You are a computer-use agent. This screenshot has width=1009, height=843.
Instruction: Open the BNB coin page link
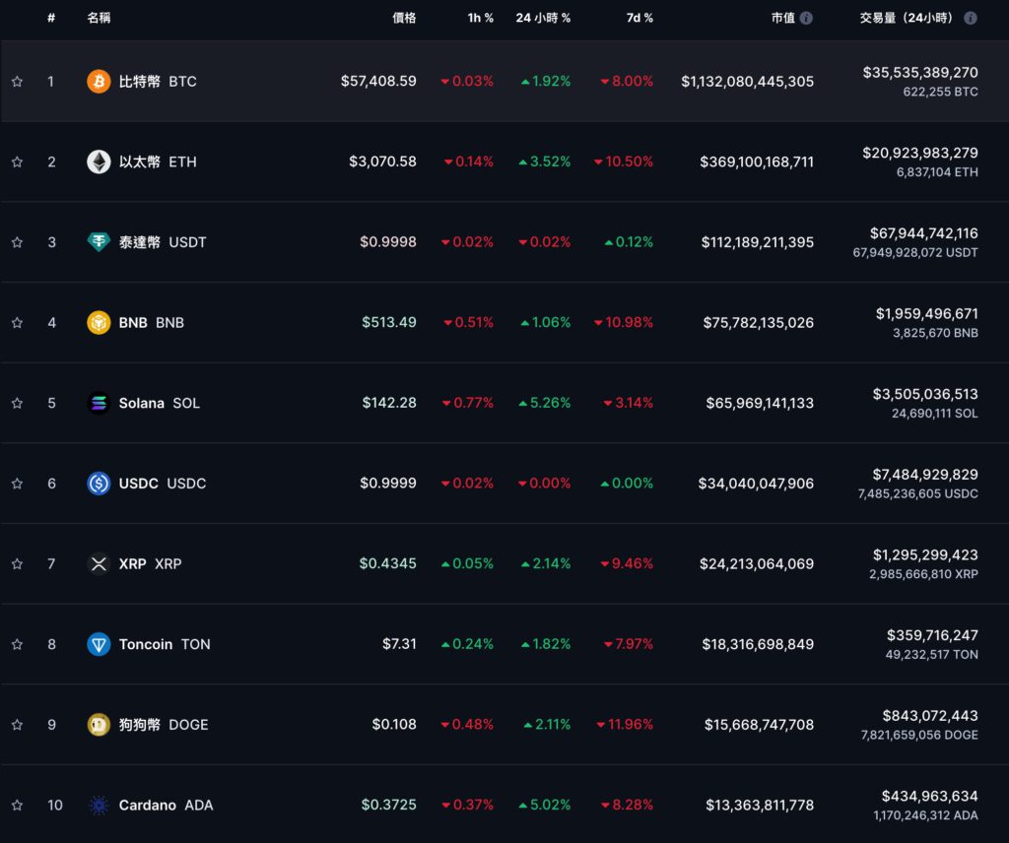(151, 323)
